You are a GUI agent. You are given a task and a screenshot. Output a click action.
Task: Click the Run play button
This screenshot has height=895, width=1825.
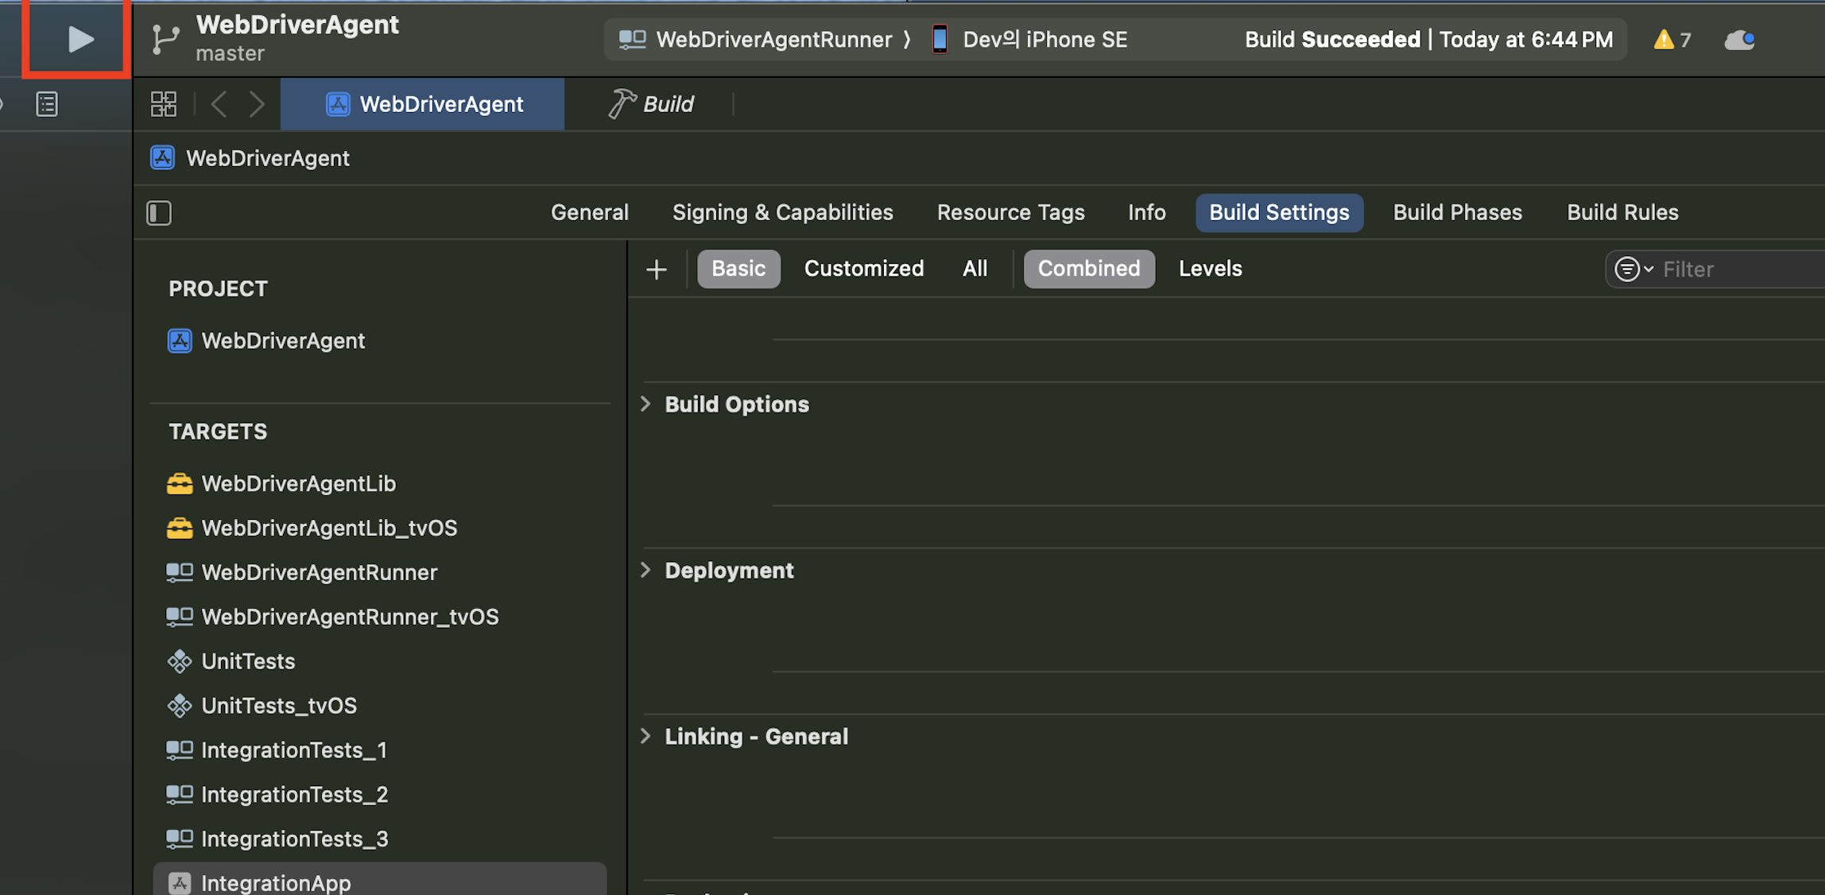[79, 39]
